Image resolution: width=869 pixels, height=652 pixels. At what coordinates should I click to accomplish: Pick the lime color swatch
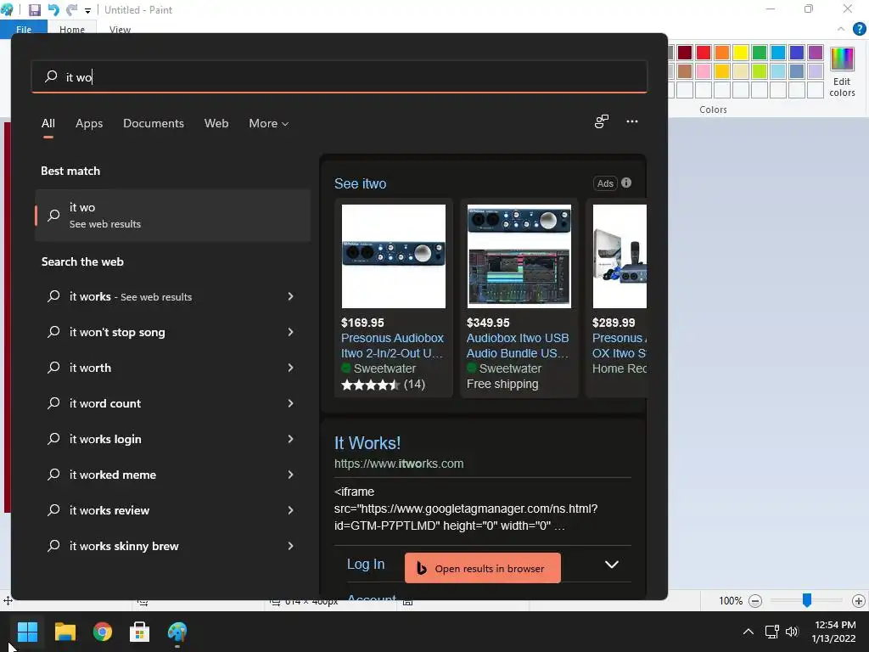click(760, 71)
